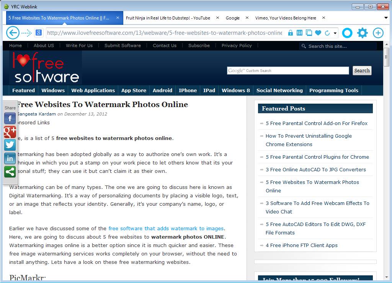Close the Watermark Photos Online tab

click(118, 18)
